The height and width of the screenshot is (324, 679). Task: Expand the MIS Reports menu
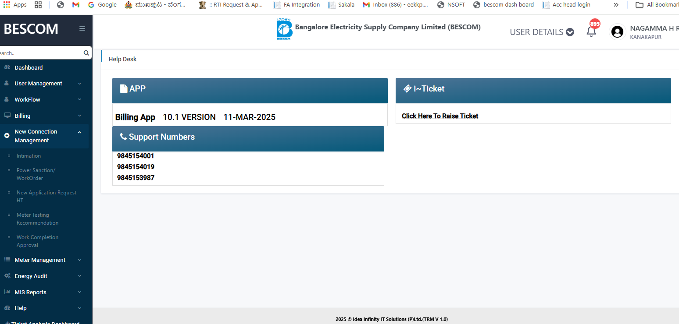coord(44,292)
